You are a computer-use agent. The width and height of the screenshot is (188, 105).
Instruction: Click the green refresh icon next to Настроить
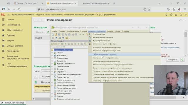point(182,60)
